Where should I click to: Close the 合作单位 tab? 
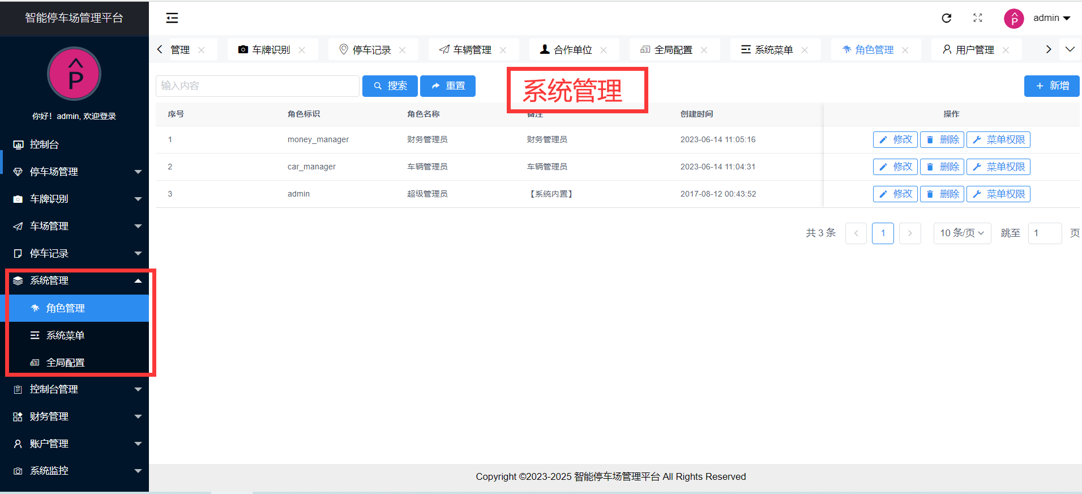point(604,50)
